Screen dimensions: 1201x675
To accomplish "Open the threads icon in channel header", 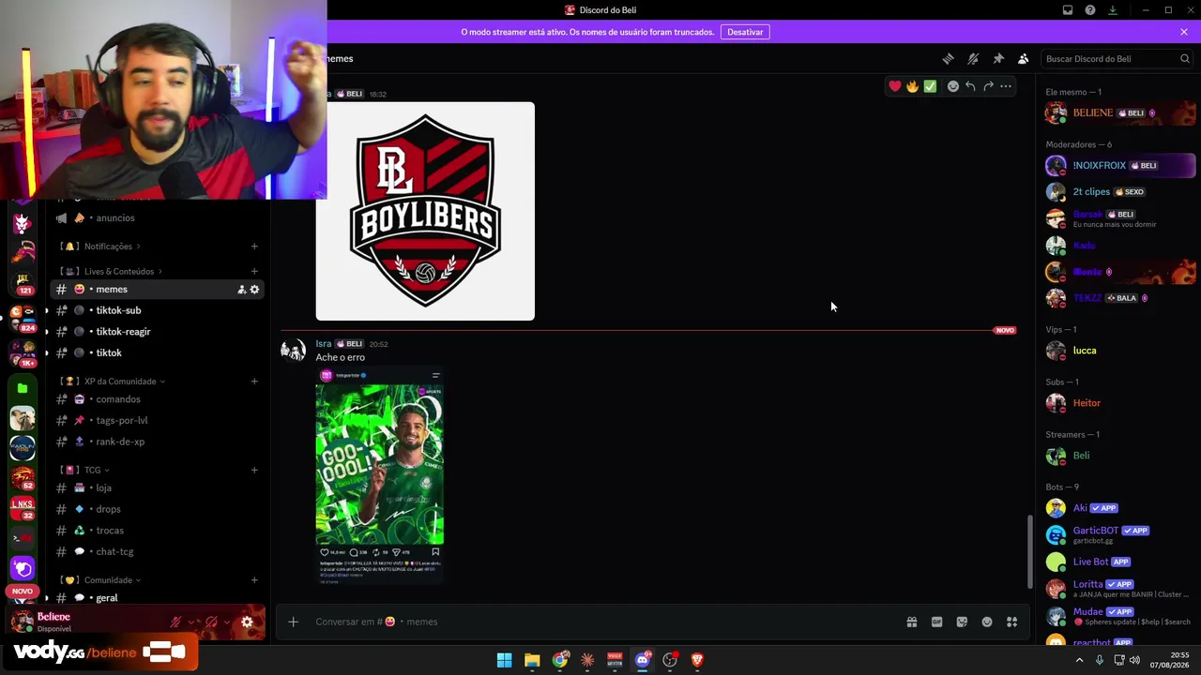I will coord(948,58).
